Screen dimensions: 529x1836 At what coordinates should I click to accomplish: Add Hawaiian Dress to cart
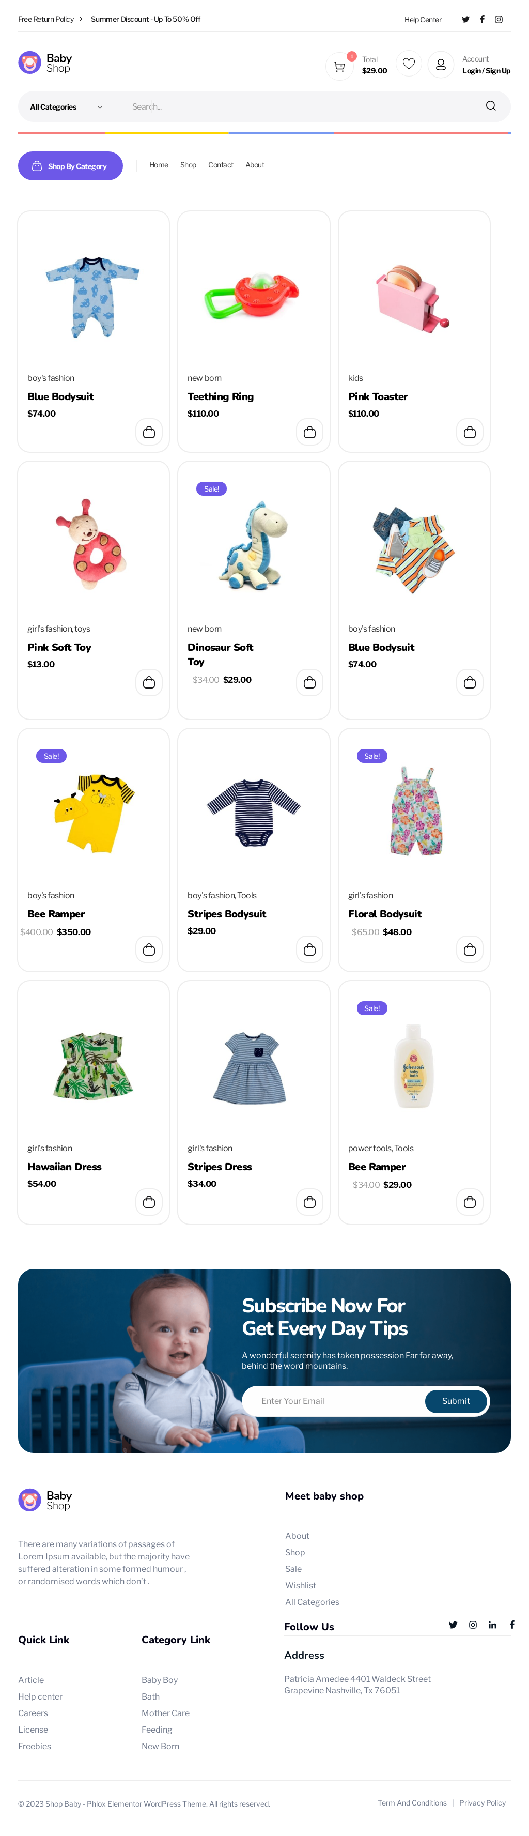pos(149,1202)
